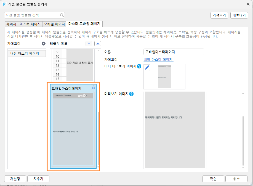Edit mini preview image with pencil icon

point(147,68)
